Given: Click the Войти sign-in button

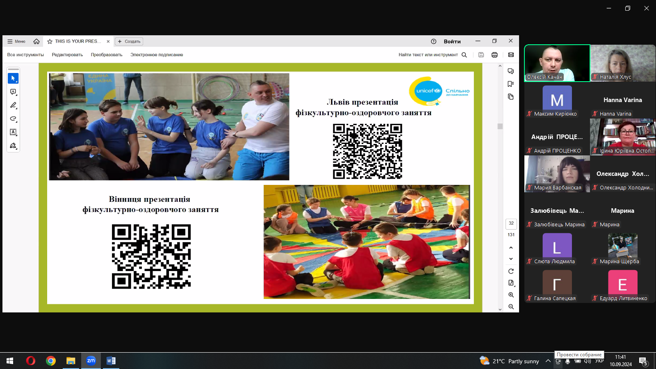Looking at the screenshot, I should [452, 41].
